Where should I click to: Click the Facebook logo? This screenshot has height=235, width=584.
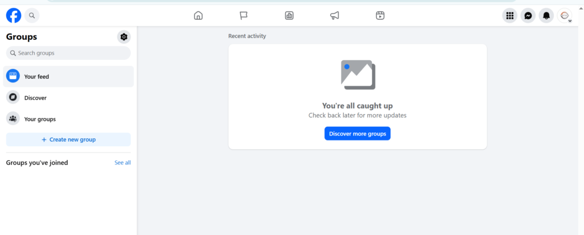(14, 16)
